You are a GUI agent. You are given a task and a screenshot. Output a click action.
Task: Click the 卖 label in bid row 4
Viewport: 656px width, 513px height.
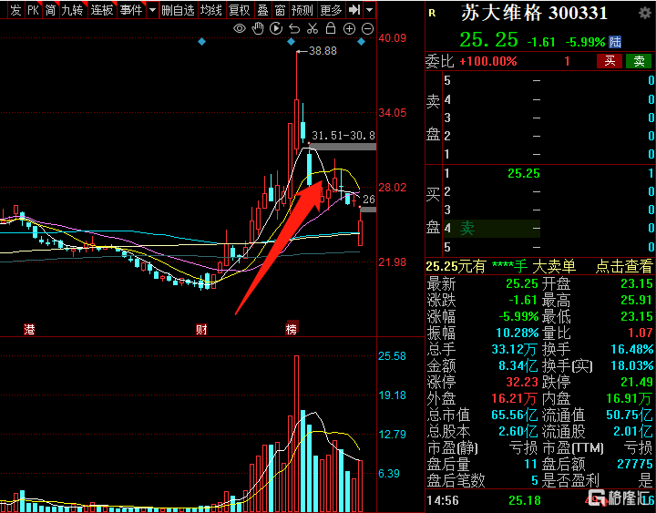coord(466,228)
